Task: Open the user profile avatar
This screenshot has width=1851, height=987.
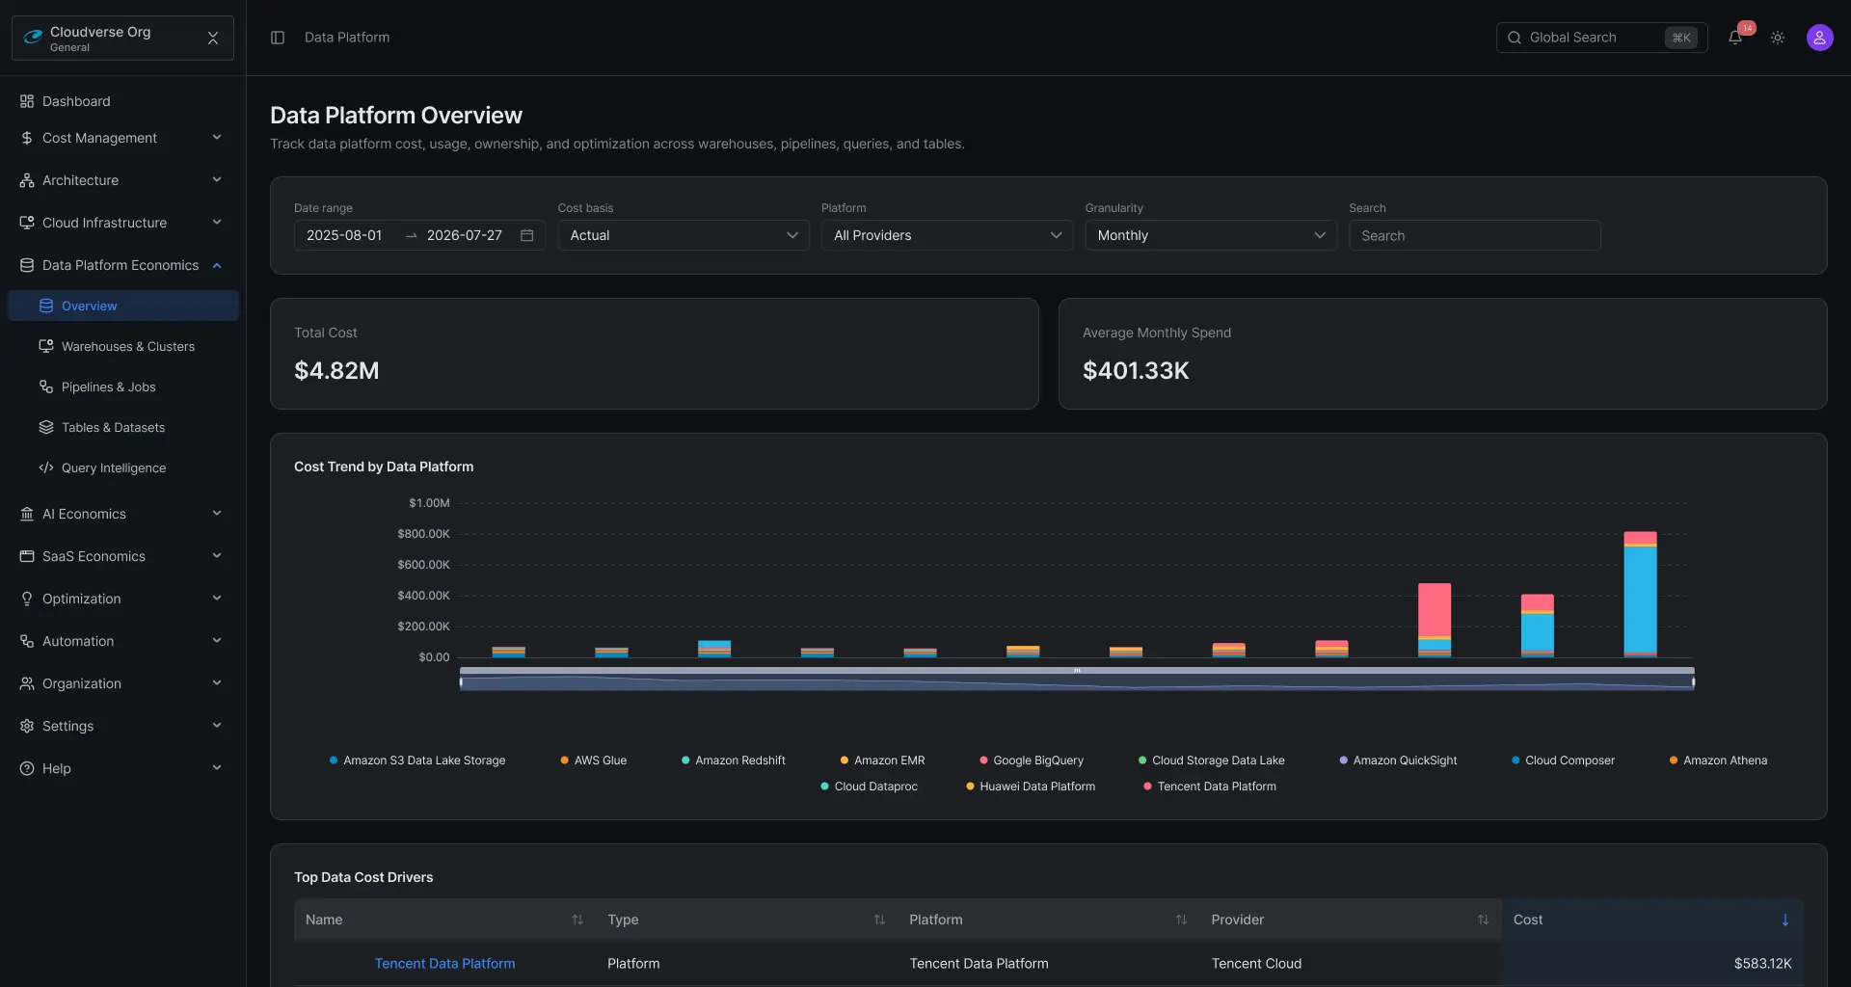Action: point(1819,38)
